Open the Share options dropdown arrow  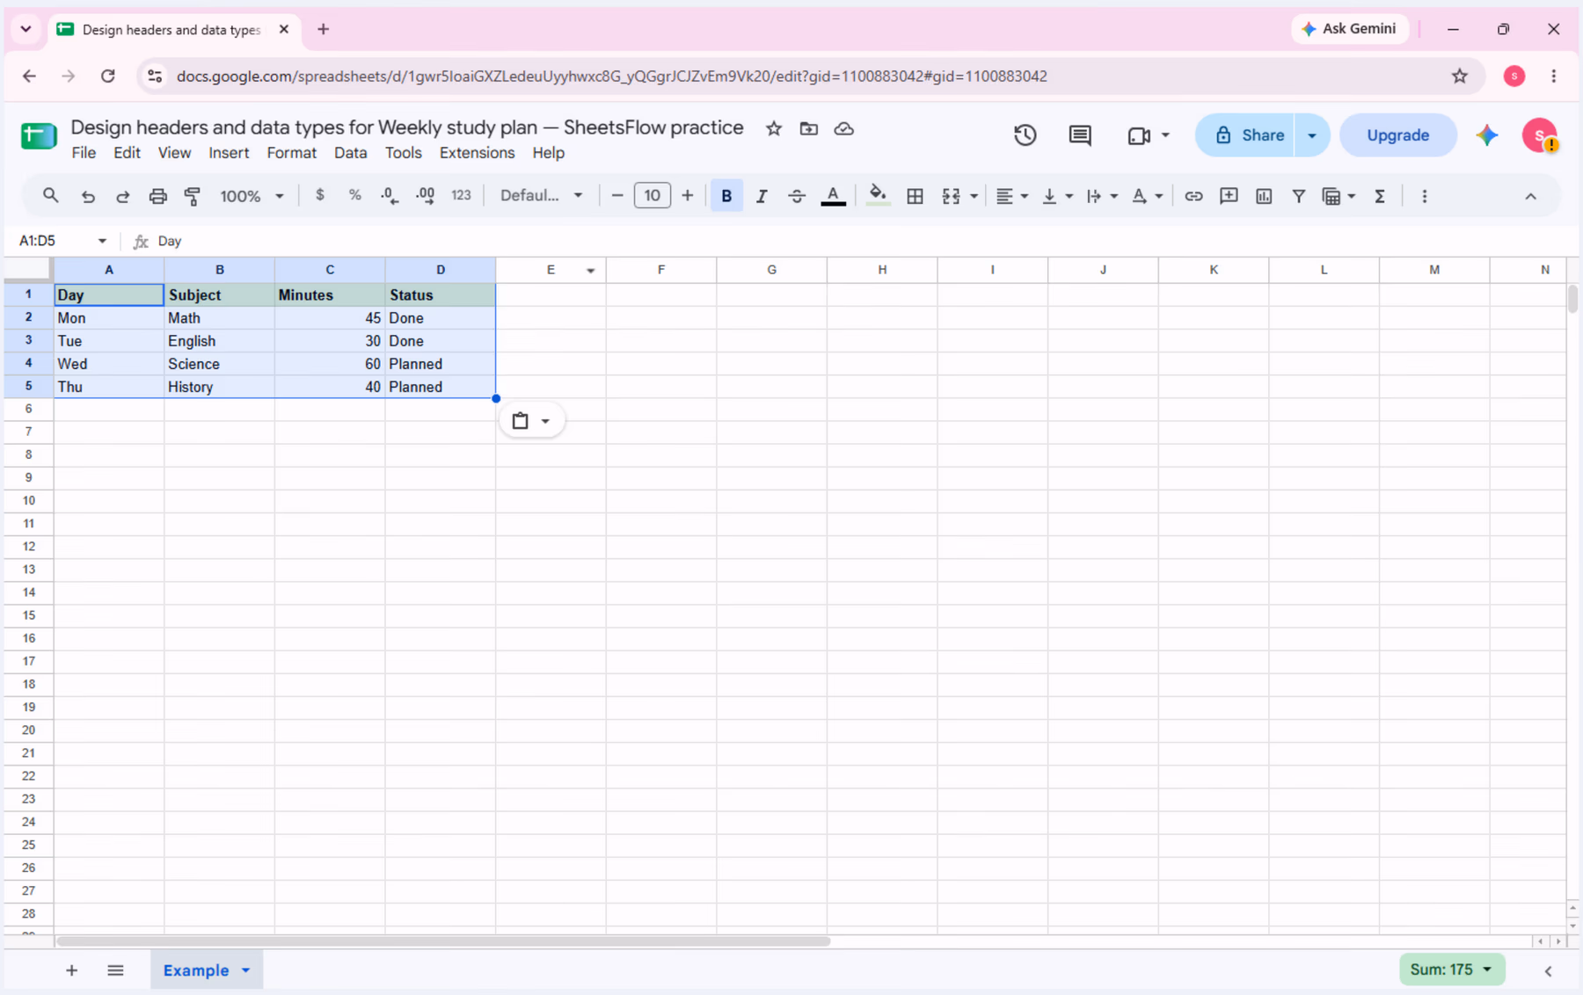tap(1312, 135)
